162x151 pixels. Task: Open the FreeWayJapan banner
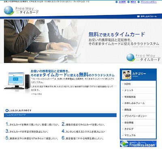pyautogui.click(x=138, y=144)
